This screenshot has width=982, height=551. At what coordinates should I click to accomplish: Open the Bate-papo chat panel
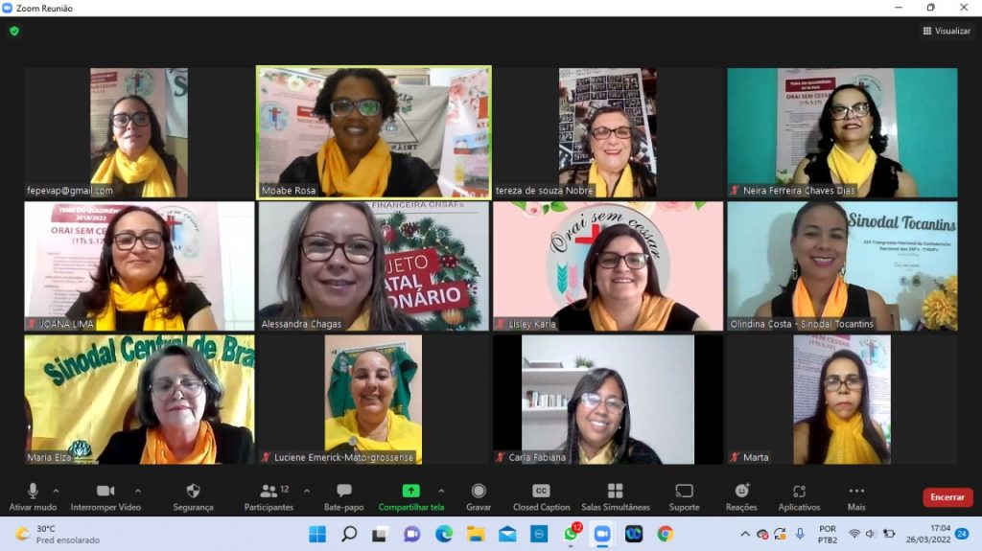343,495
